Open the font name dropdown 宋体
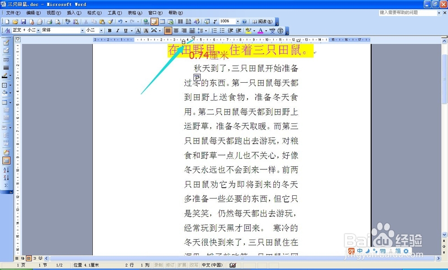448x270 pixels. click(x=82, y=30)
